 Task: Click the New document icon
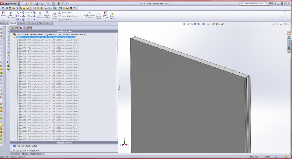pyautogui.click(x=26, y=4)
